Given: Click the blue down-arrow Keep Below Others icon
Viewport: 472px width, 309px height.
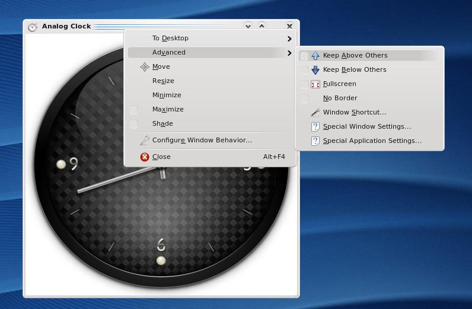Looking at the screenshot, I should 315,70.
